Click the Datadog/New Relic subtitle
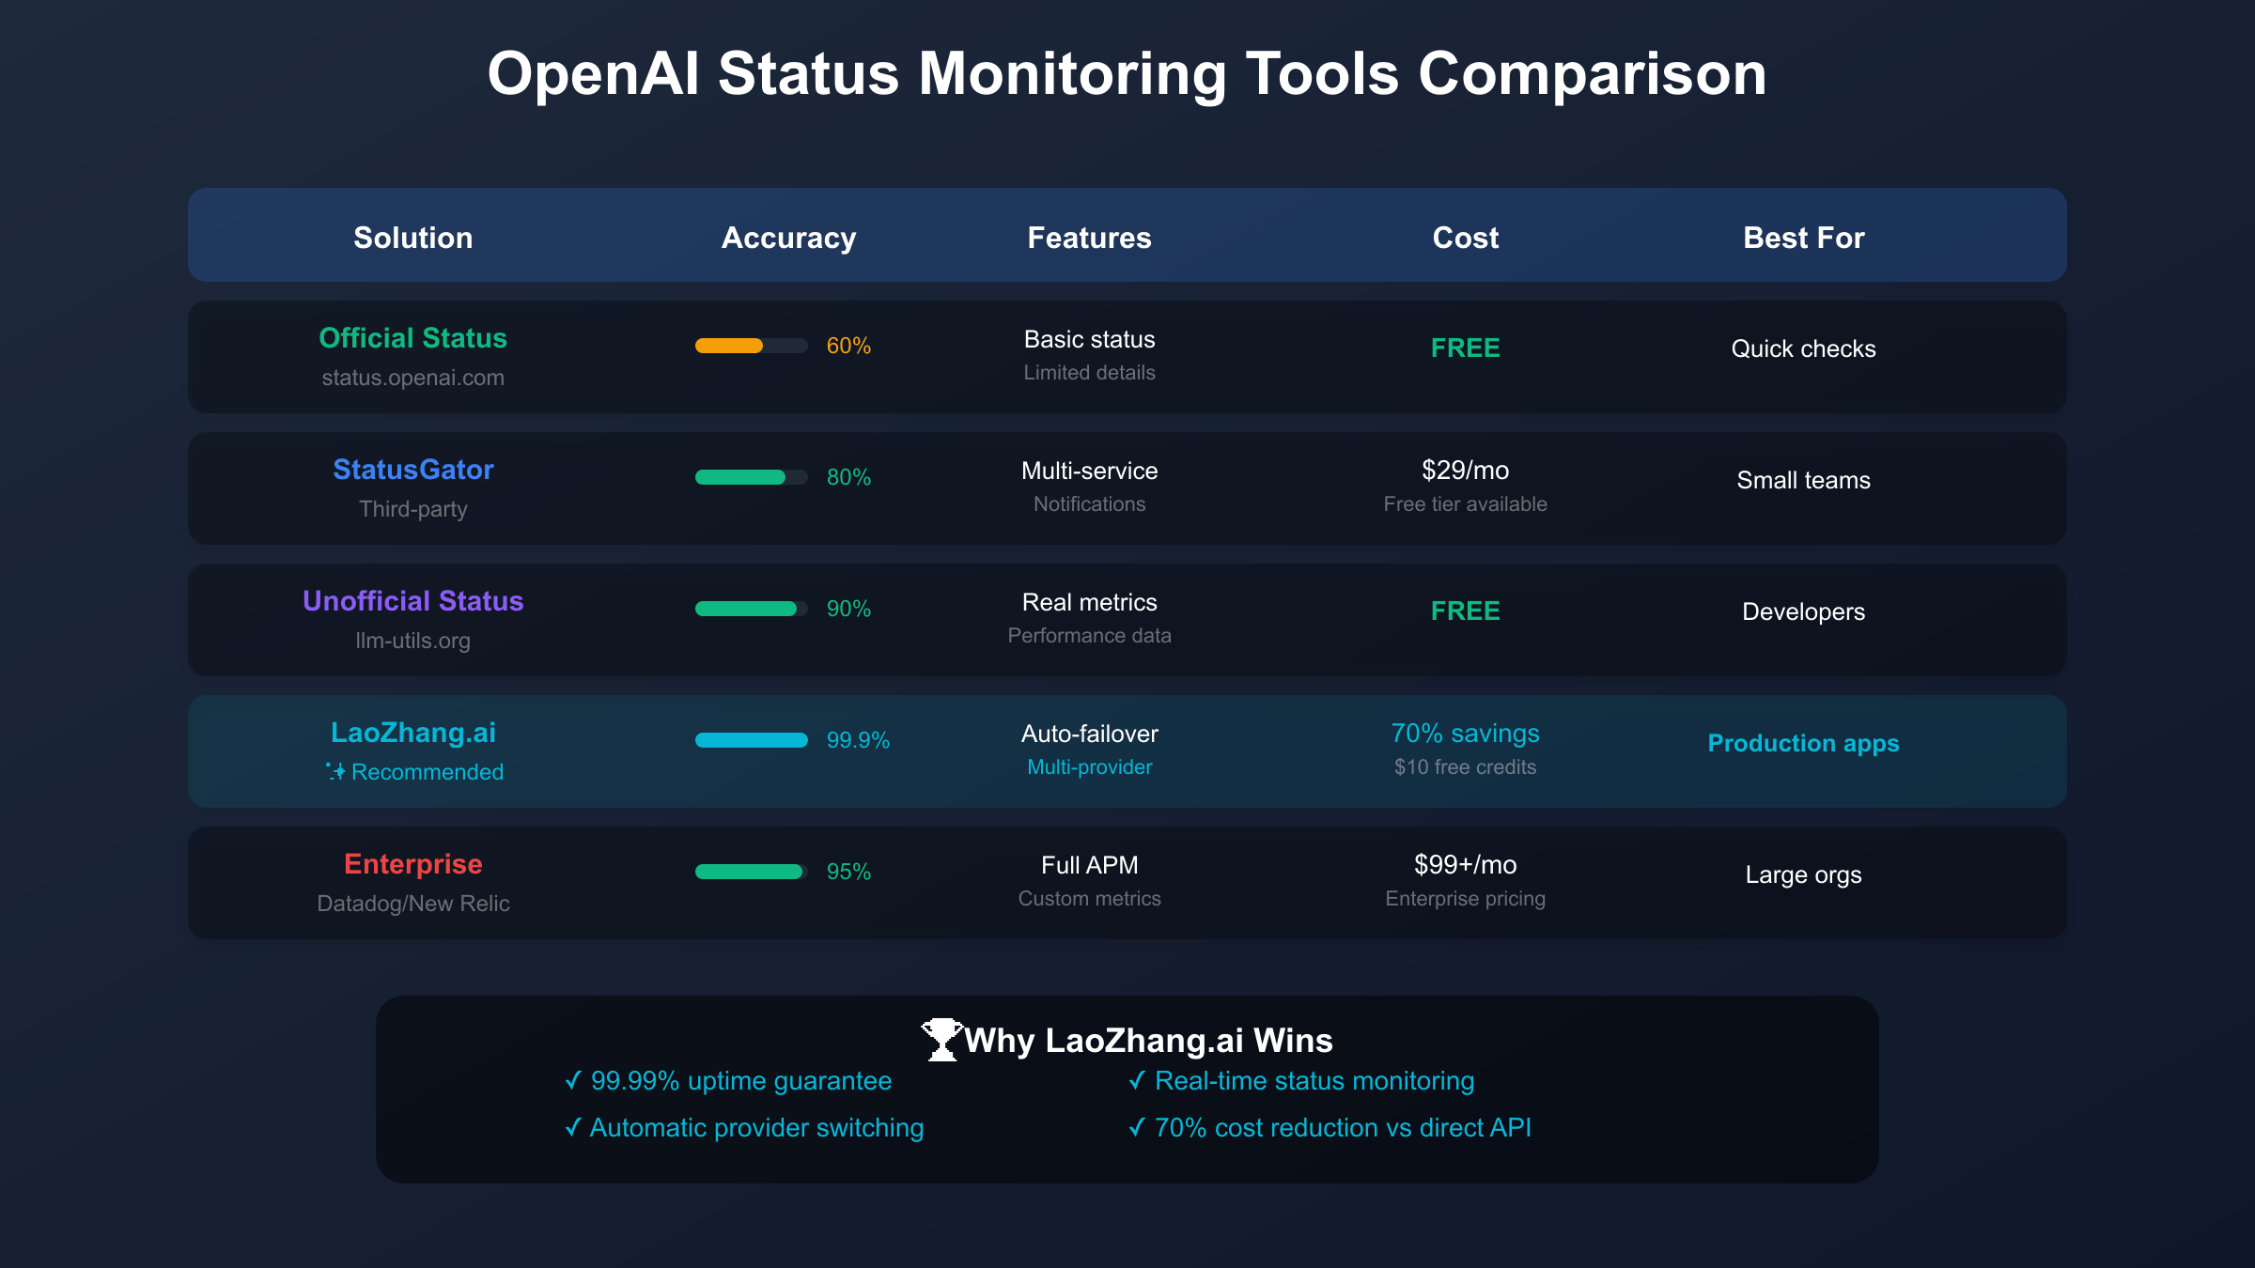 point(413,904)
